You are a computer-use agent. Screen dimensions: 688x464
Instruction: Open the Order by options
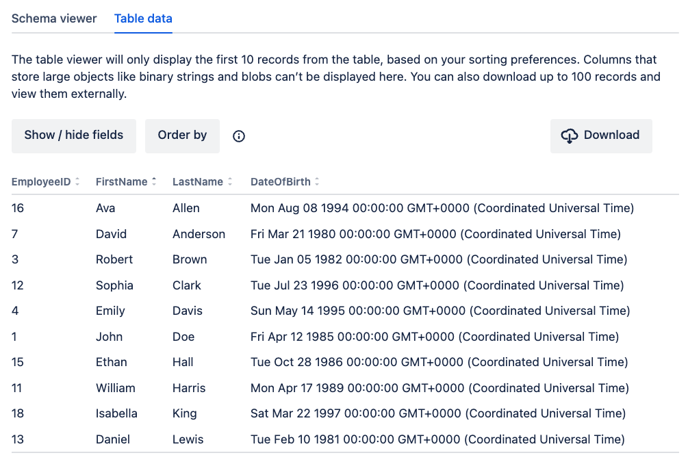(182, 136)
